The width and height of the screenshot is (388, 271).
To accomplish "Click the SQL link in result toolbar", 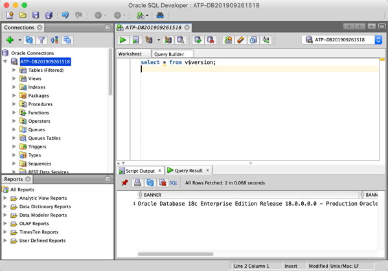I will tap(174, 183).
